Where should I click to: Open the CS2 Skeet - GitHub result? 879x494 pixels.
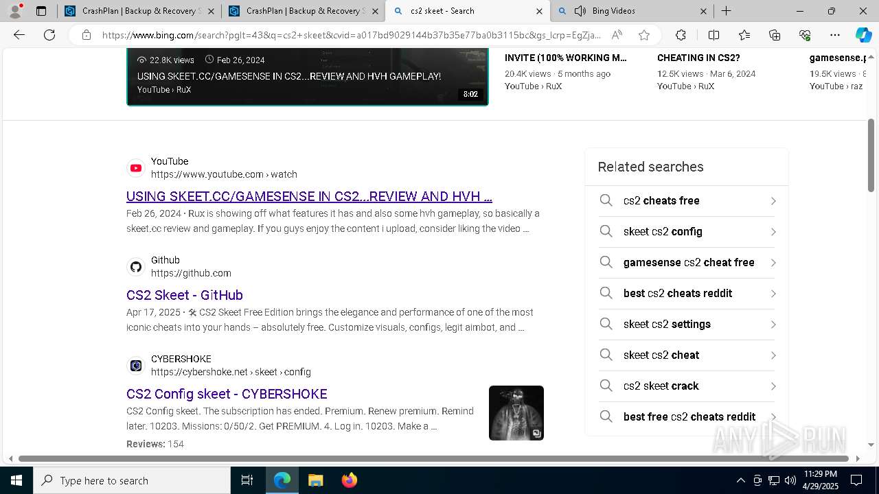[185, 295]
